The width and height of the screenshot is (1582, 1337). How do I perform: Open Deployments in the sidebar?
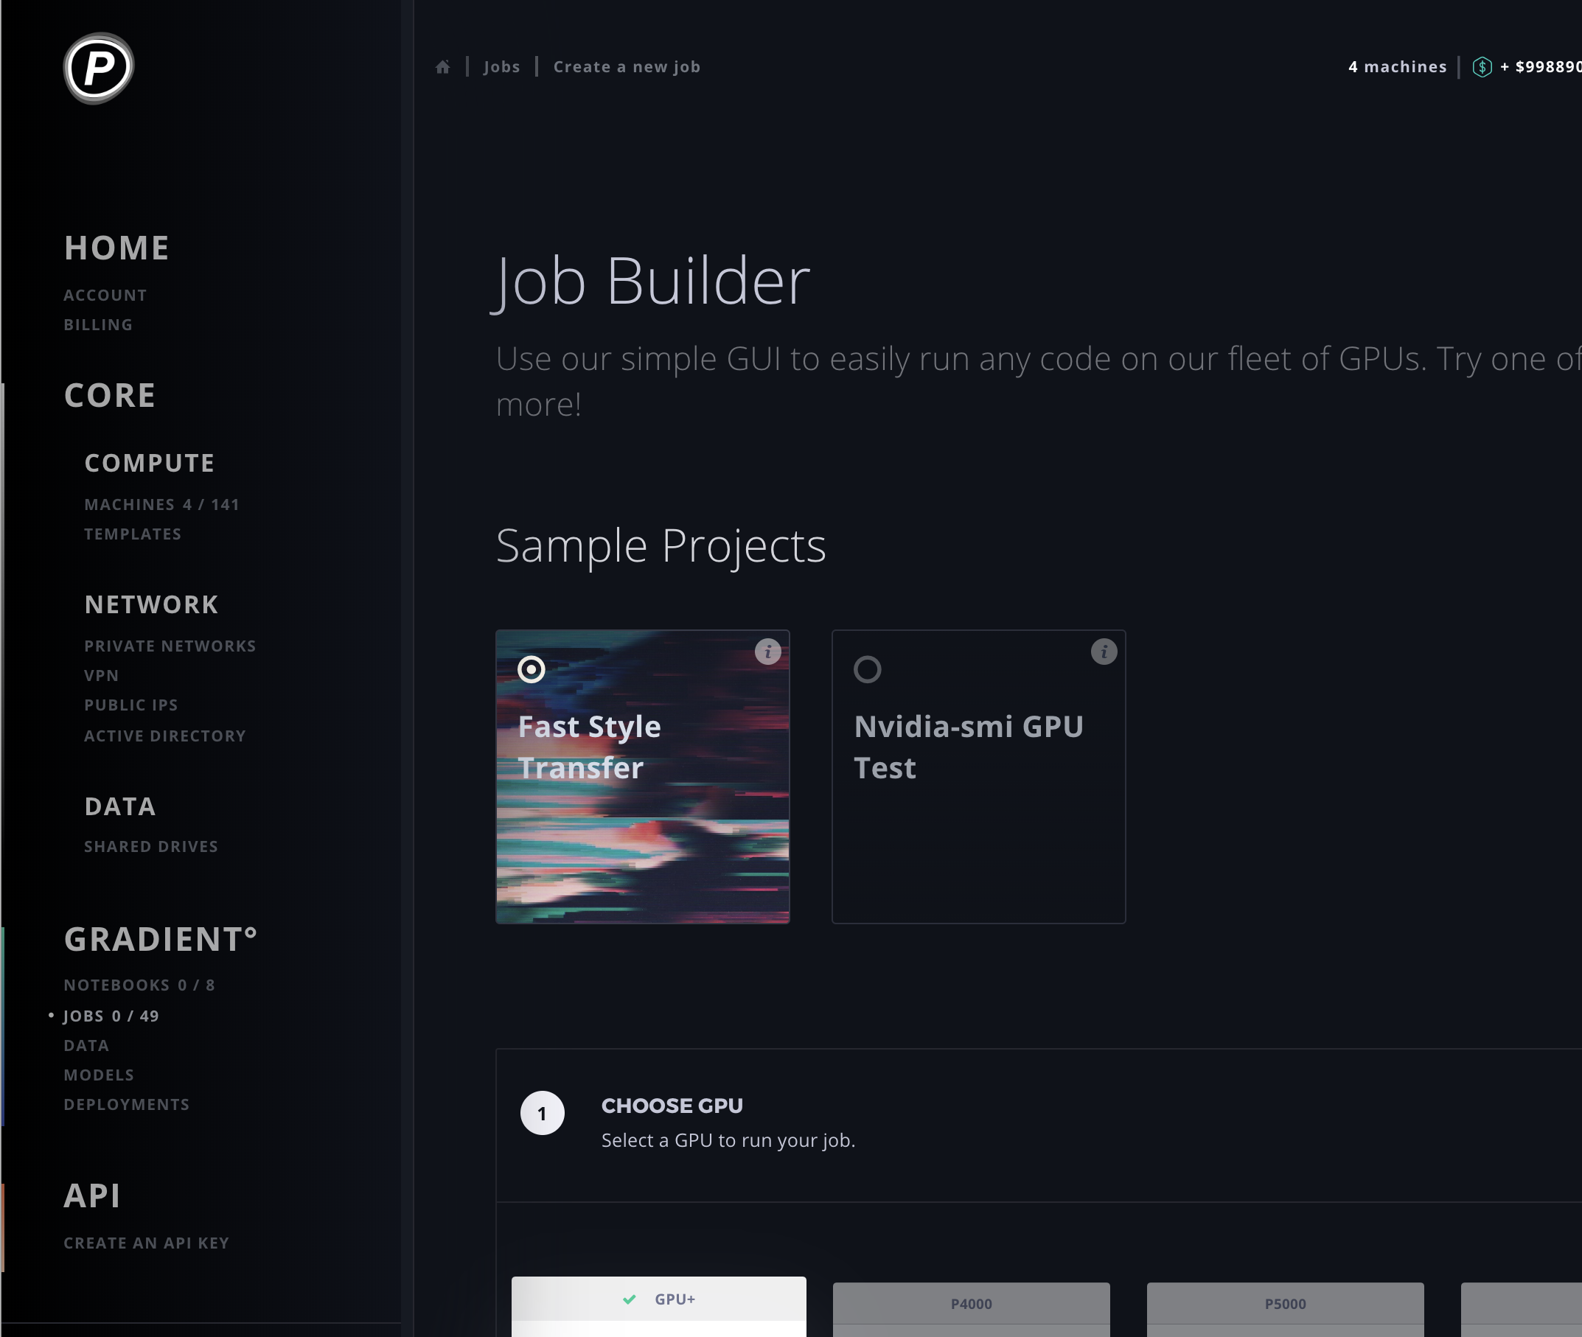[127, 1104]
